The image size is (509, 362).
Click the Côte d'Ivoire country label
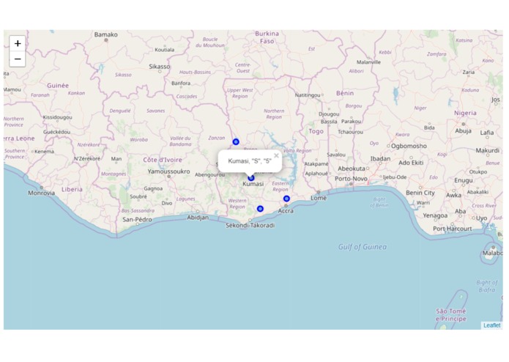tap(163, 160)
